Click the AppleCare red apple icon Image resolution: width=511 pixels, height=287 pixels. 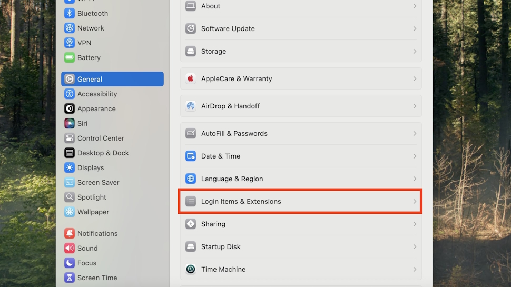coord(191,78)
